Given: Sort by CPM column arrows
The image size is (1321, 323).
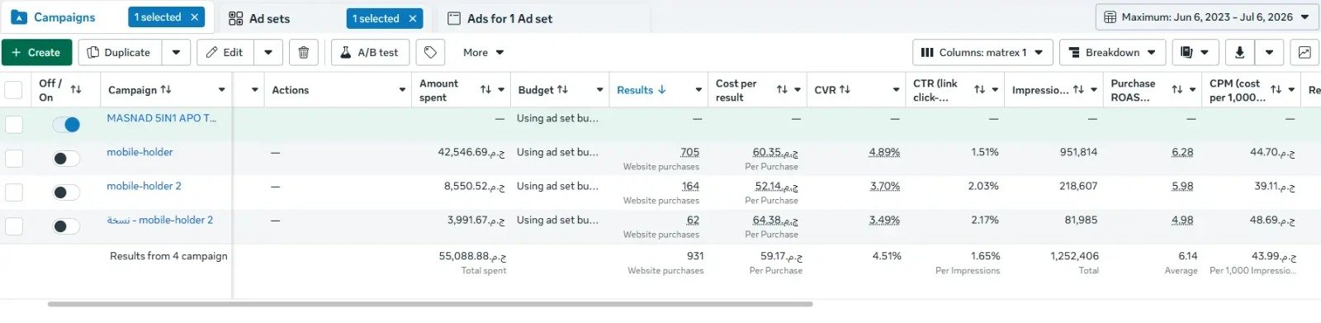Looking at the screenshot, I should tap(1276, 89).
